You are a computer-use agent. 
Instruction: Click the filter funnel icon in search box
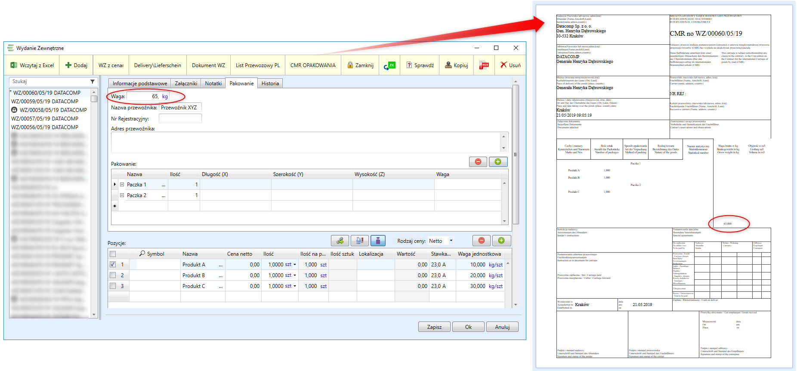tap(93, 81)
